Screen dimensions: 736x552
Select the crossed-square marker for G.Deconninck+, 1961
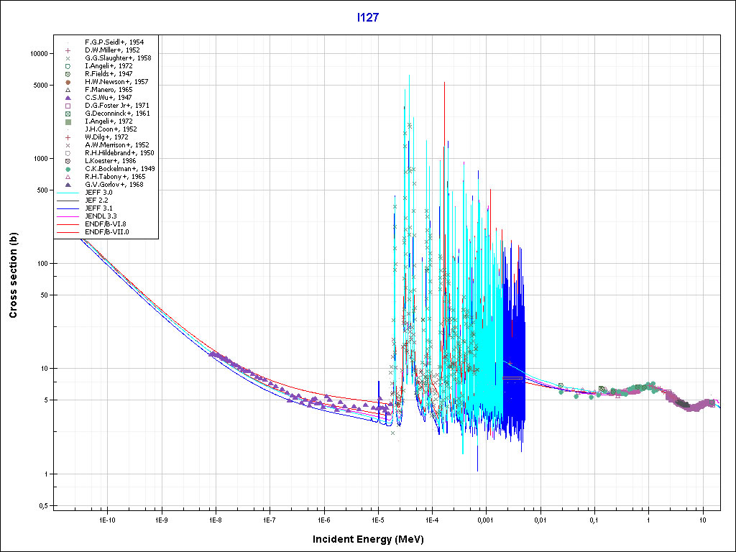click(67, 114)
